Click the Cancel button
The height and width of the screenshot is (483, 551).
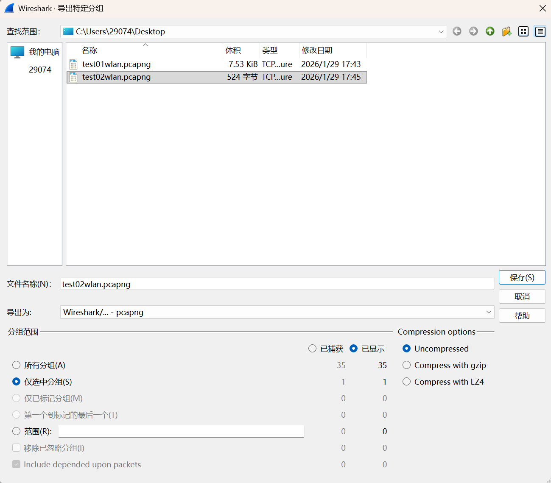[522, 297]
